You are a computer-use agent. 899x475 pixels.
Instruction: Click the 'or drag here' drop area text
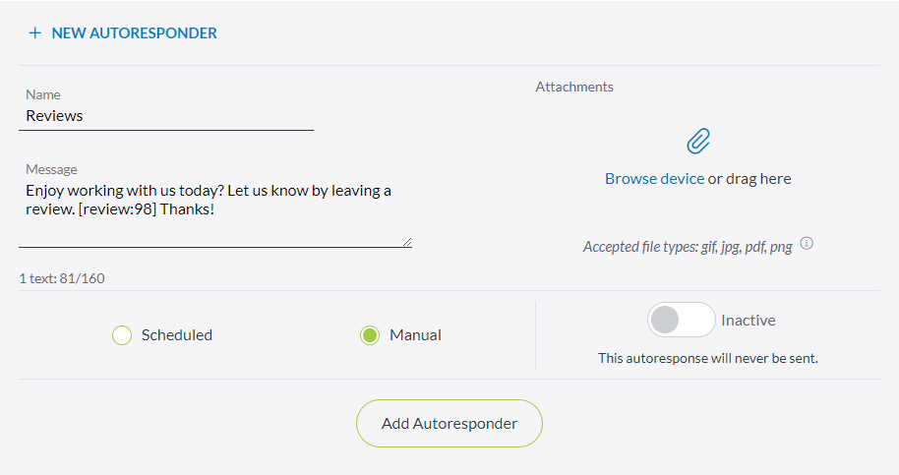coord(749,179)
